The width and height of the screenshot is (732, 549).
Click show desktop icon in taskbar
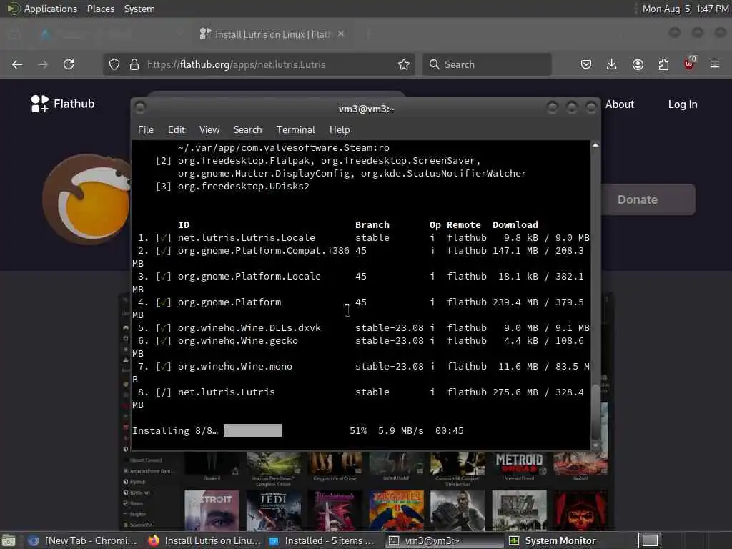pyautogui.click(x=9, y=540)
